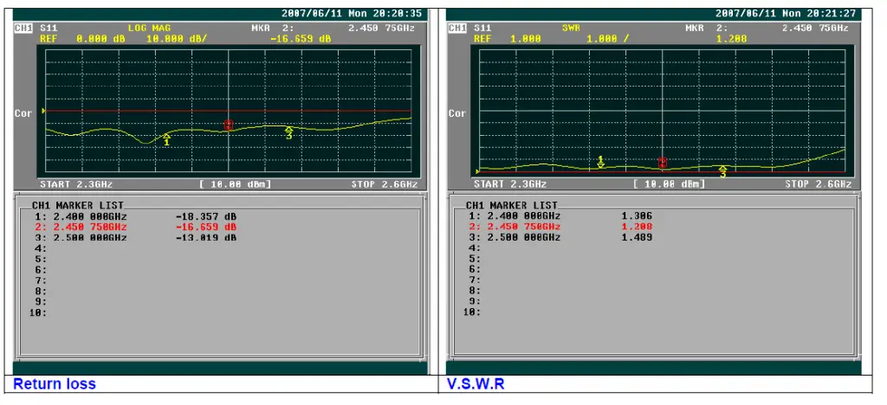Click the SWR format label

[572, 28]
